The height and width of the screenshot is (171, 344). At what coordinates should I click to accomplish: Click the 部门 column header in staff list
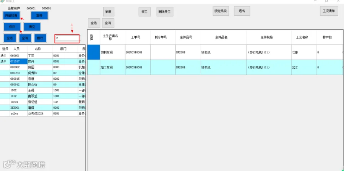(x=65, y=49)
